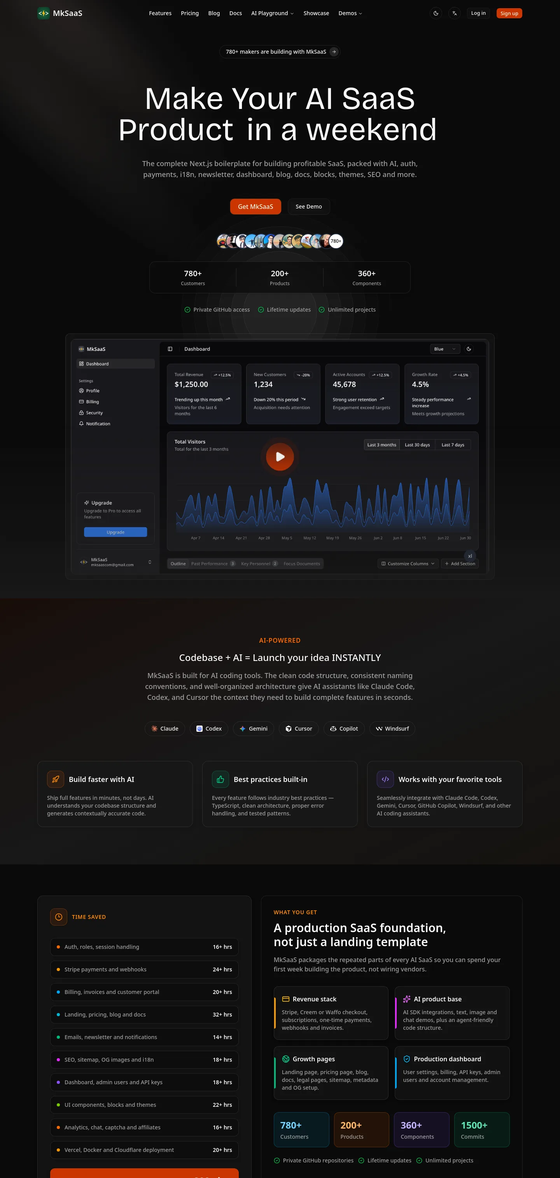Click the code icon on favorite tools card
This screenshot has height=1178, width=560.
pyautogui.click(x=385, y=779)
